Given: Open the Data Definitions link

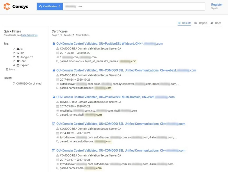Looking at the screenshot, I should point(29,35).
